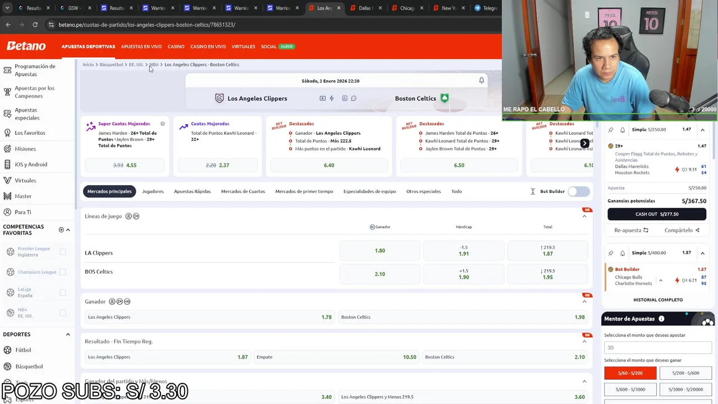Click lightning stats icon in match header
The image size is (718, 404).
[332, 98]
